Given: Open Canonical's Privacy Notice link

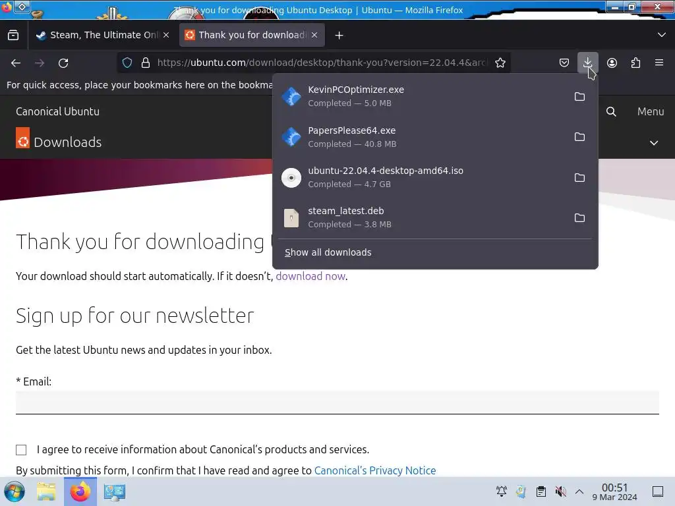Looking at the screenshot, I should [375, 470].
